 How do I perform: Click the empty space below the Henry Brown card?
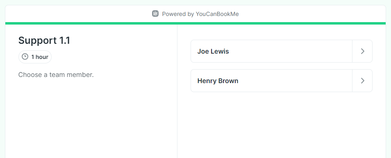(x=282, y=124)
